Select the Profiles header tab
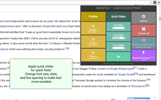Image resolution: width=161 pixels, height=100 pixels. 93,16
